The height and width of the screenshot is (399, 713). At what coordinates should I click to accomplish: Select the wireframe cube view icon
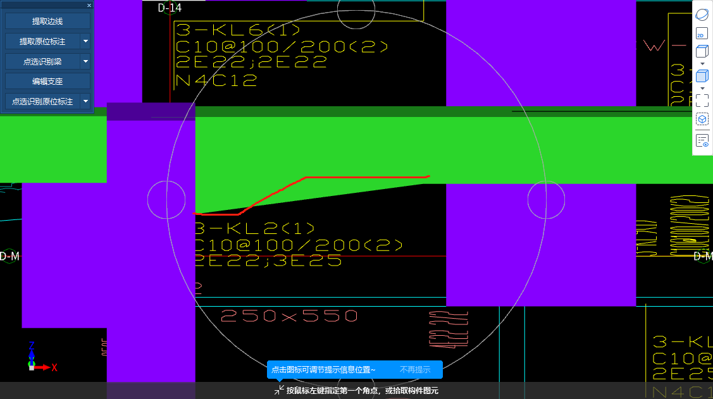[702, 51]
